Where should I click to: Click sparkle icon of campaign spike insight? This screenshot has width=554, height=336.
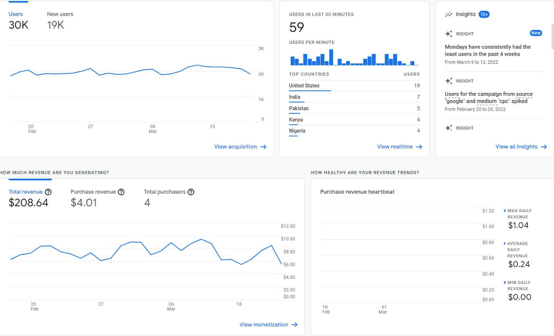coord(449,81)
